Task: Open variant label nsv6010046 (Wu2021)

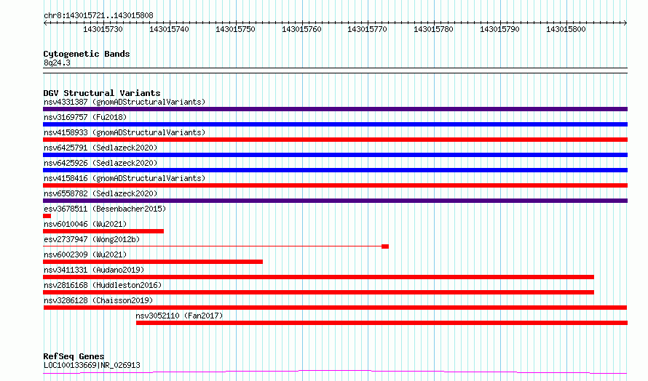Action: coord(85,224)
